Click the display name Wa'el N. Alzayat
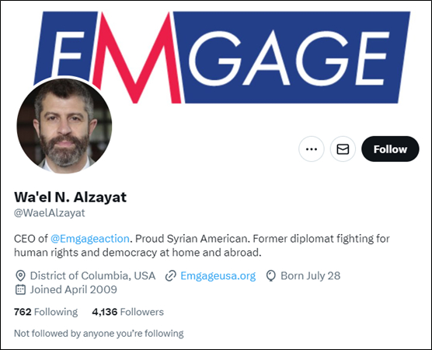 pos(70,197)
